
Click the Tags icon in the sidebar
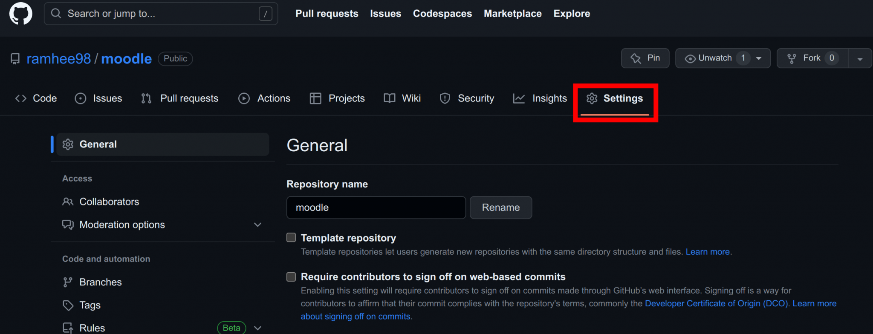(68, 305)
